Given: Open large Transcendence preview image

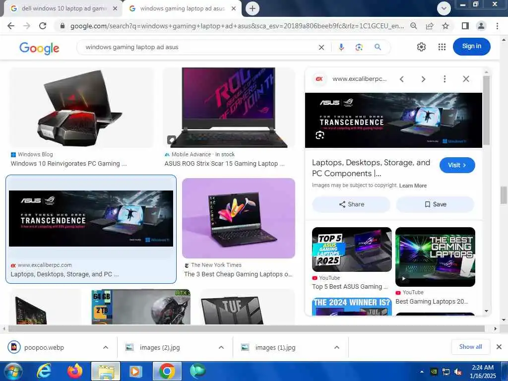Looking at the screenshot, I should point(393,120).
